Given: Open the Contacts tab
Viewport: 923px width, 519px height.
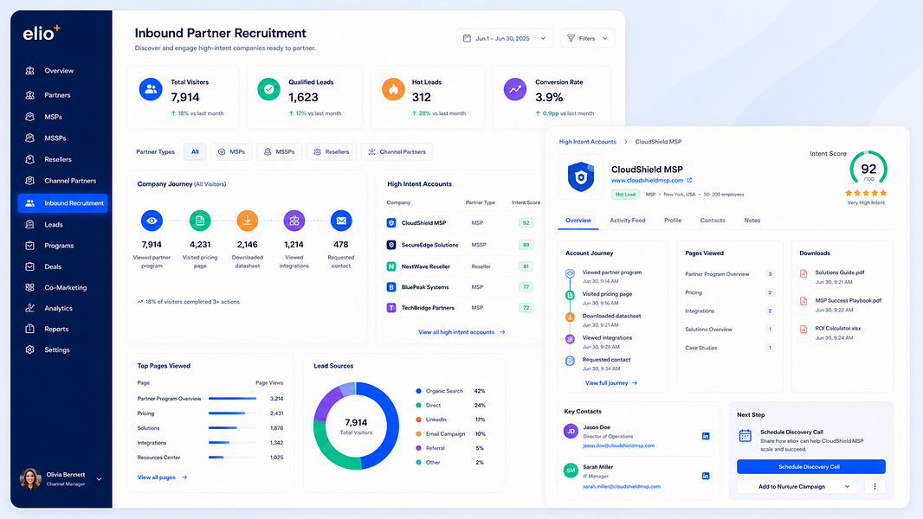Looking at the screenshot, I should point(713,221).
